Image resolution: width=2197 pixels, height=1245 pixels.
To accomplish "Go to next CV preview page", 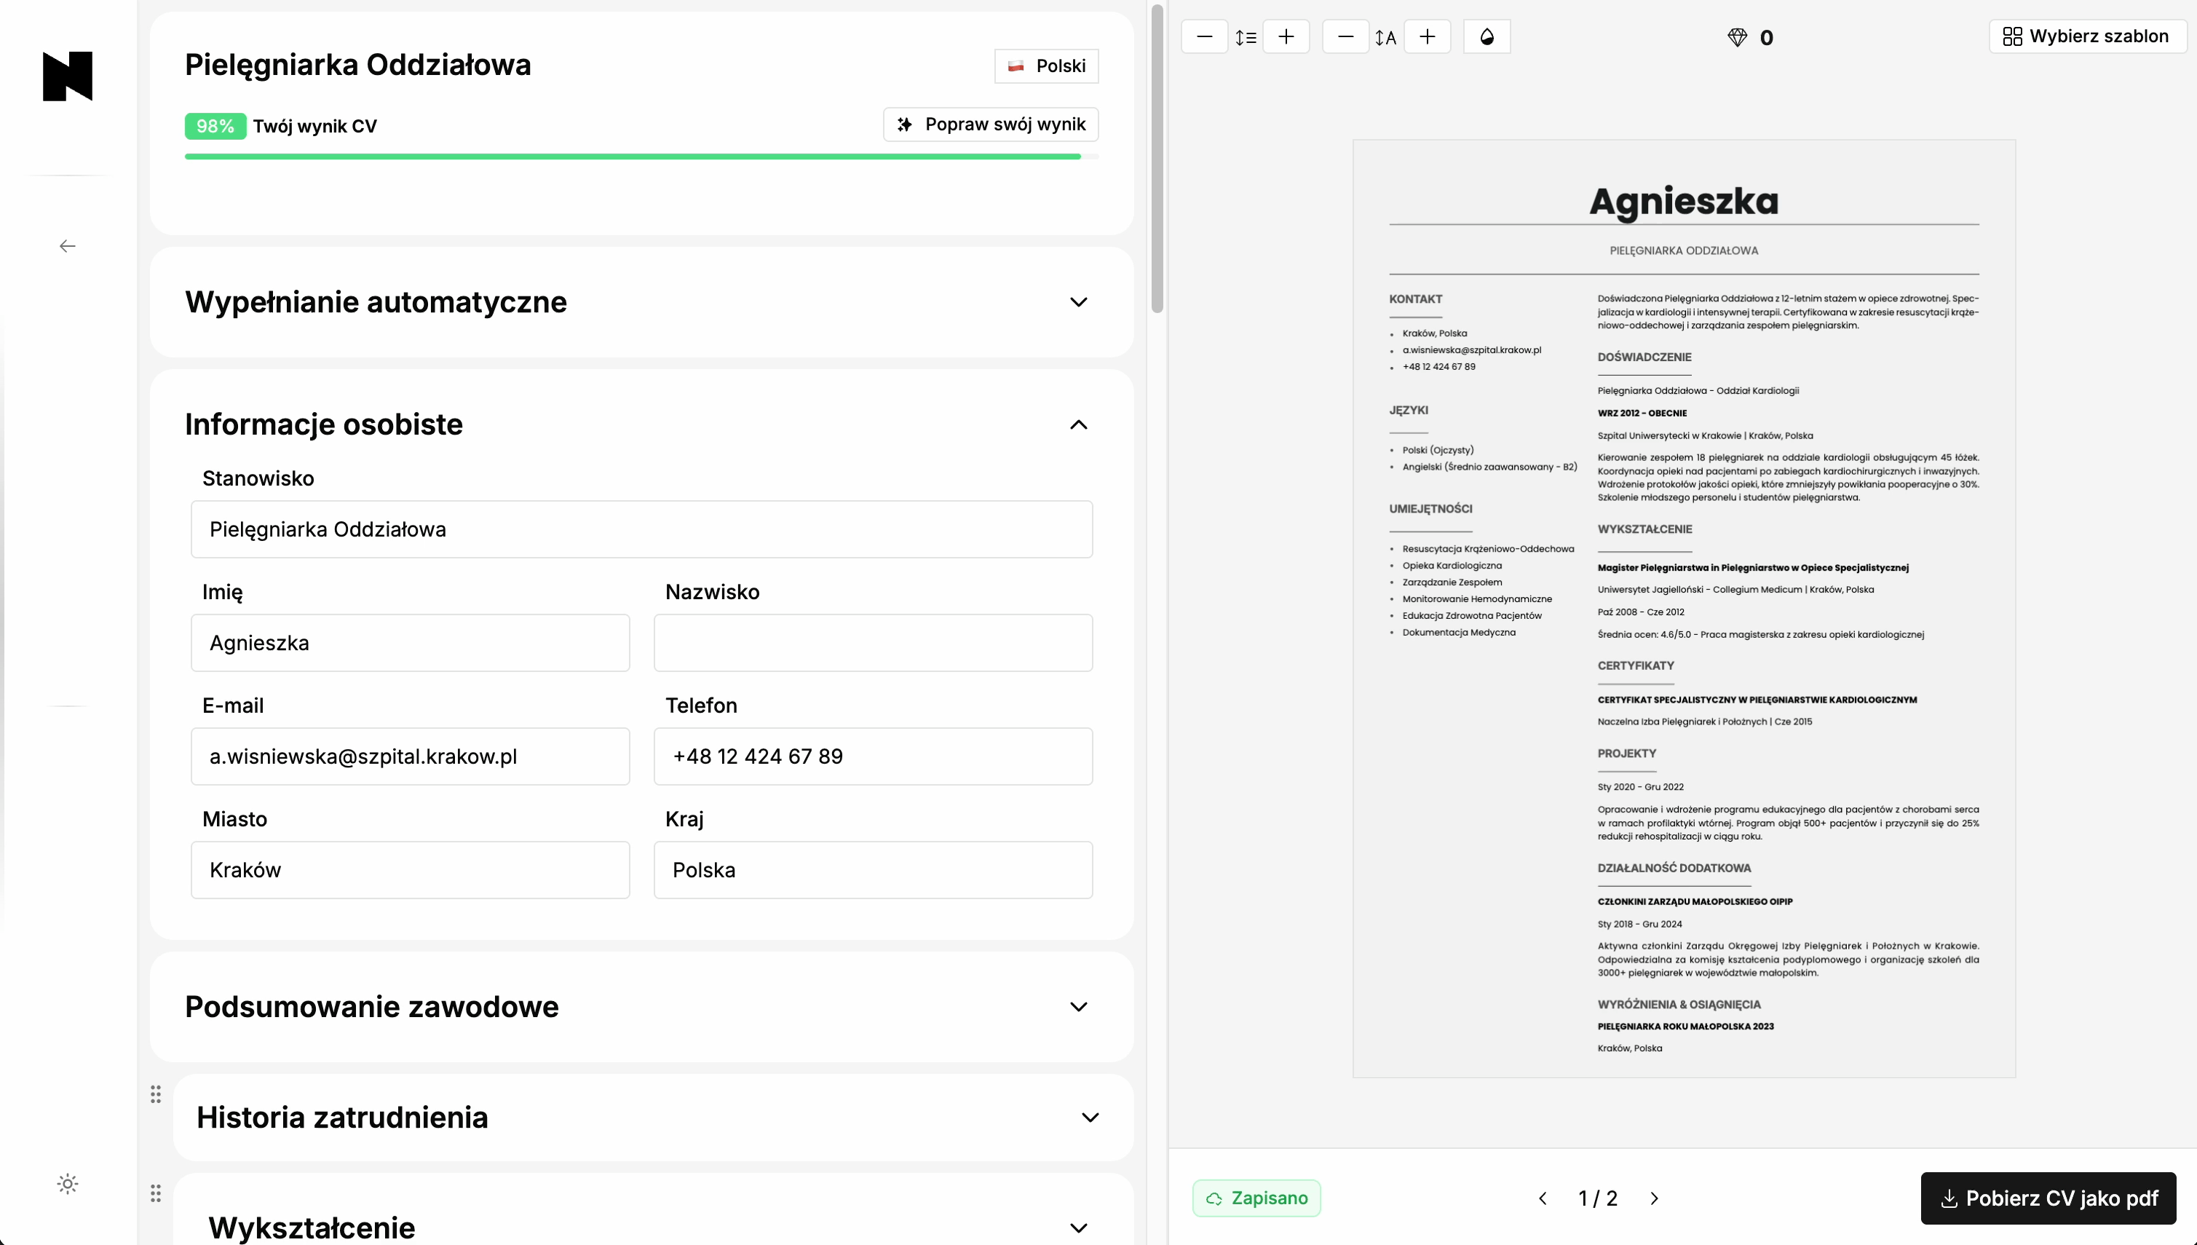I will [1654, 1198].
